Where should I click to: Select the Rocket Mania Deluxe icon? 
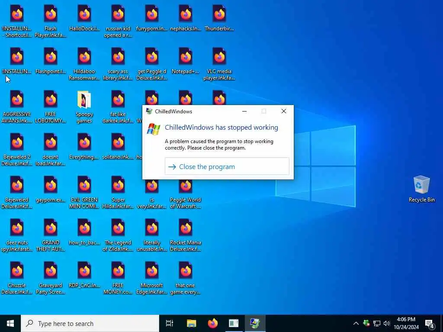(185, 236)
